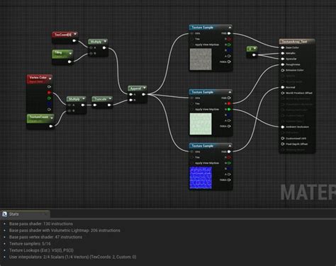This screenshot has height=266, width=336.
Task: Toggle Apply View MipBias on bottom Texture Sample
Action: point(192,163)
